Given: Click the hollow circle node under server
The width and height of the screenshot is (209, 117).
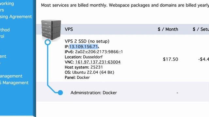Looking at the screenshot, I should pyautogui.click(x=48, y=42).
